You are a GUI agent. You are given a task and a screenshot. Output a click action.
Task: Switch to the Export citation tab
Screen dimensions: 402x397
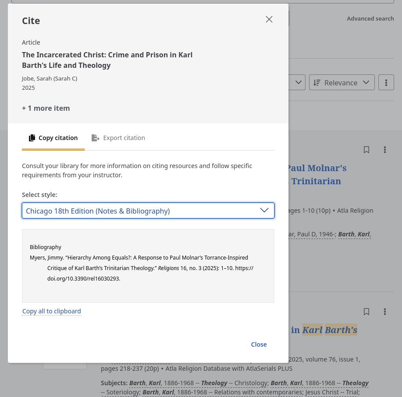pos(118,137)
